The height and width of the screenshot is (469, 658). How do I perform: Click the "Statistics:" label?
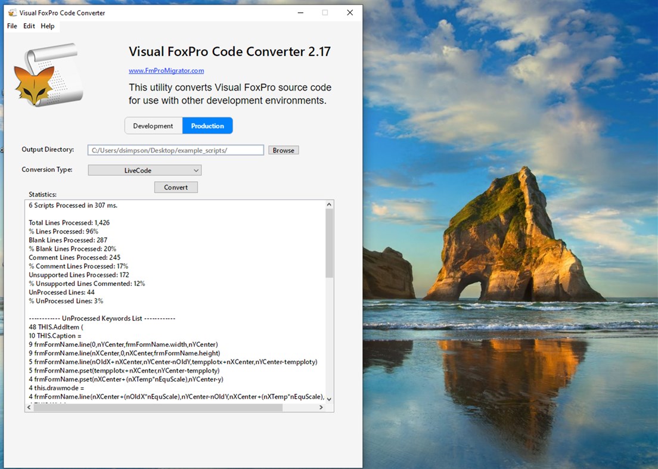pos(42,195)
